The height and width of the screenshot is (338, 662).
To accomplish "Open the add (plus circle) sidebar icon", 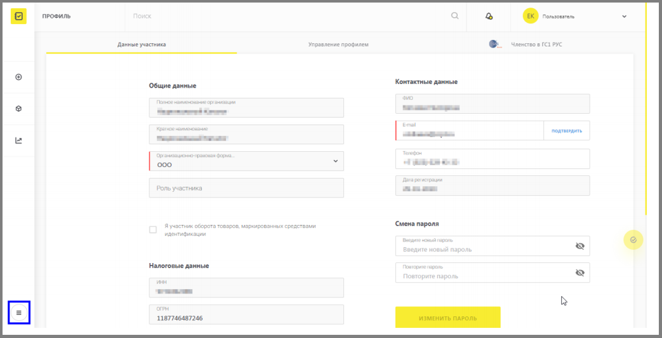I will pyautogui.click(x=18, y=78).
